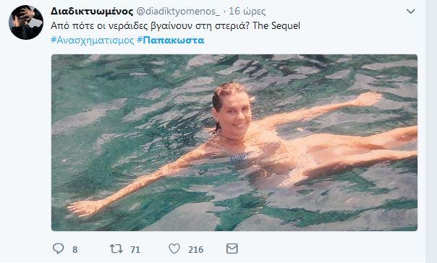Follow the #Ανασχηματισμος hashtag
437x263 pixels.
(x=93, y=40)
